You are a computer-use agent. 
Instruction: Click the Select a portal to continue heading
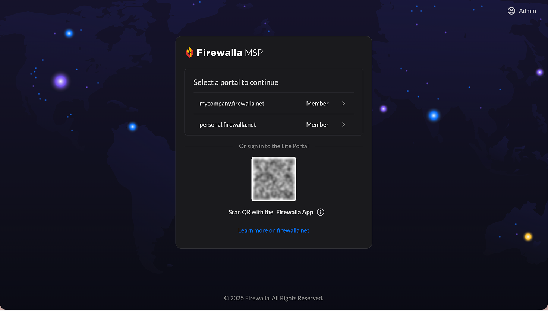click(236, 82)
